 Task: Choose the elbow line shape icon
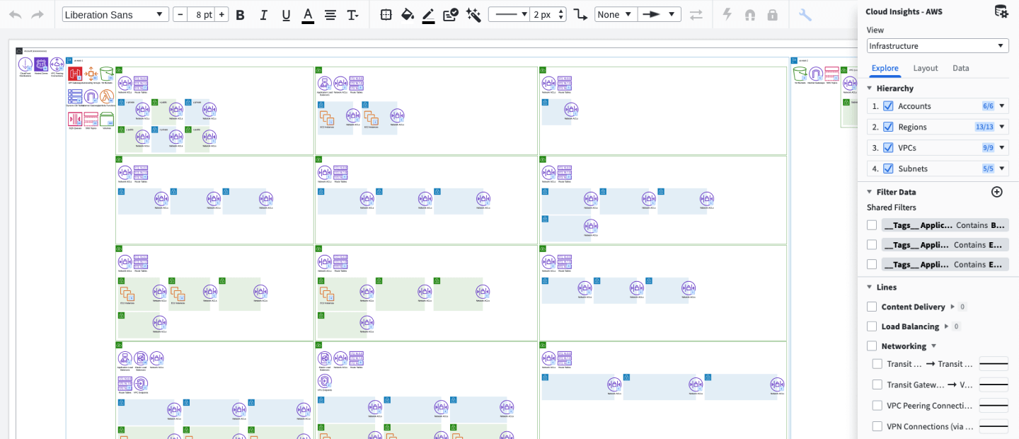(580, 15)
